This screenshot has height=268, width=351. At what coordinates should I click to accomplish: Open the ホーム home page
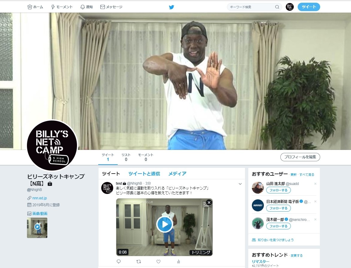35,7
